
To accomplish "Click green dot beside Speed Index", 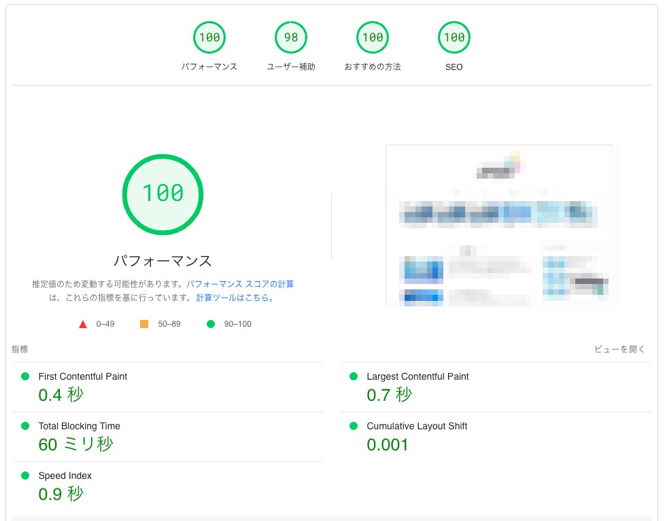I will (x=25, y=475).
